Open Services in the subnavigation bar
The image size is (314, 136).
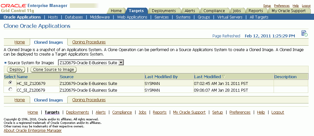[x=161, y=17]
